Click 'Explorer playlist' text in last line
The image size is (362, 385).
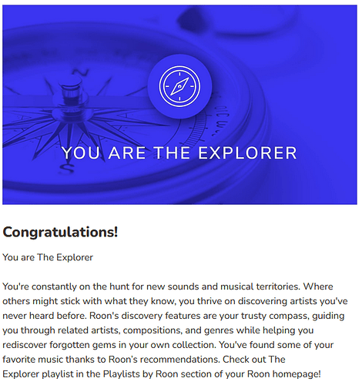coord(38,374)
